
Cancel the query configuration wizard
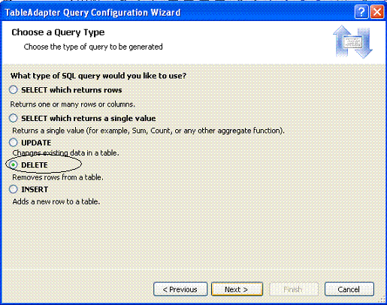(x=349, y=289)
